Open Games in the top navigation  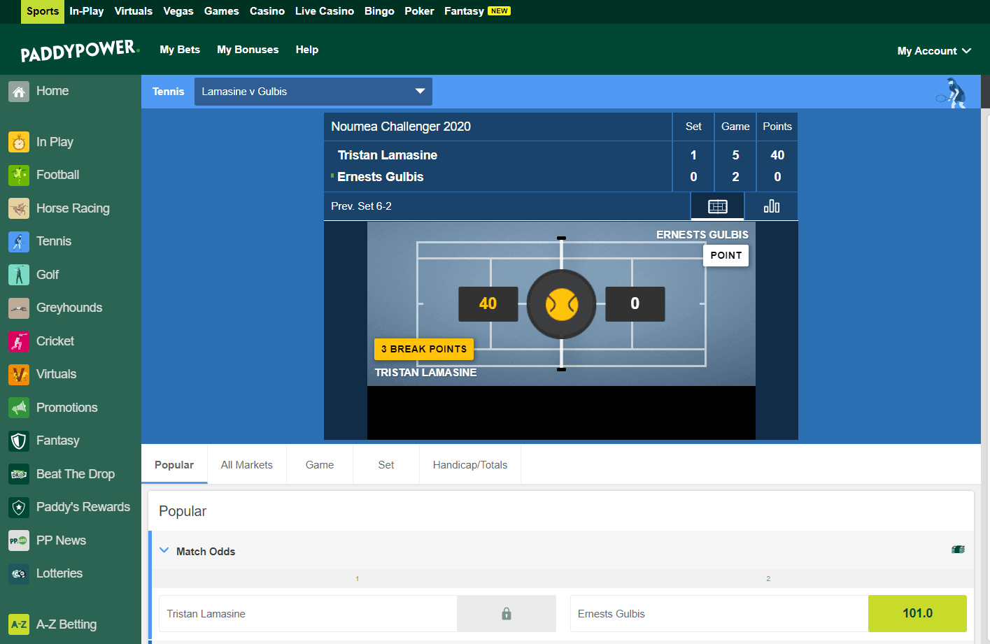coord(222,11)
